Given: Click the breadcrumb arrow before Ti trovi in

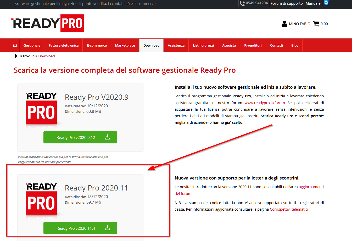Looking at the screenshot, I should (x=16, y=56).
